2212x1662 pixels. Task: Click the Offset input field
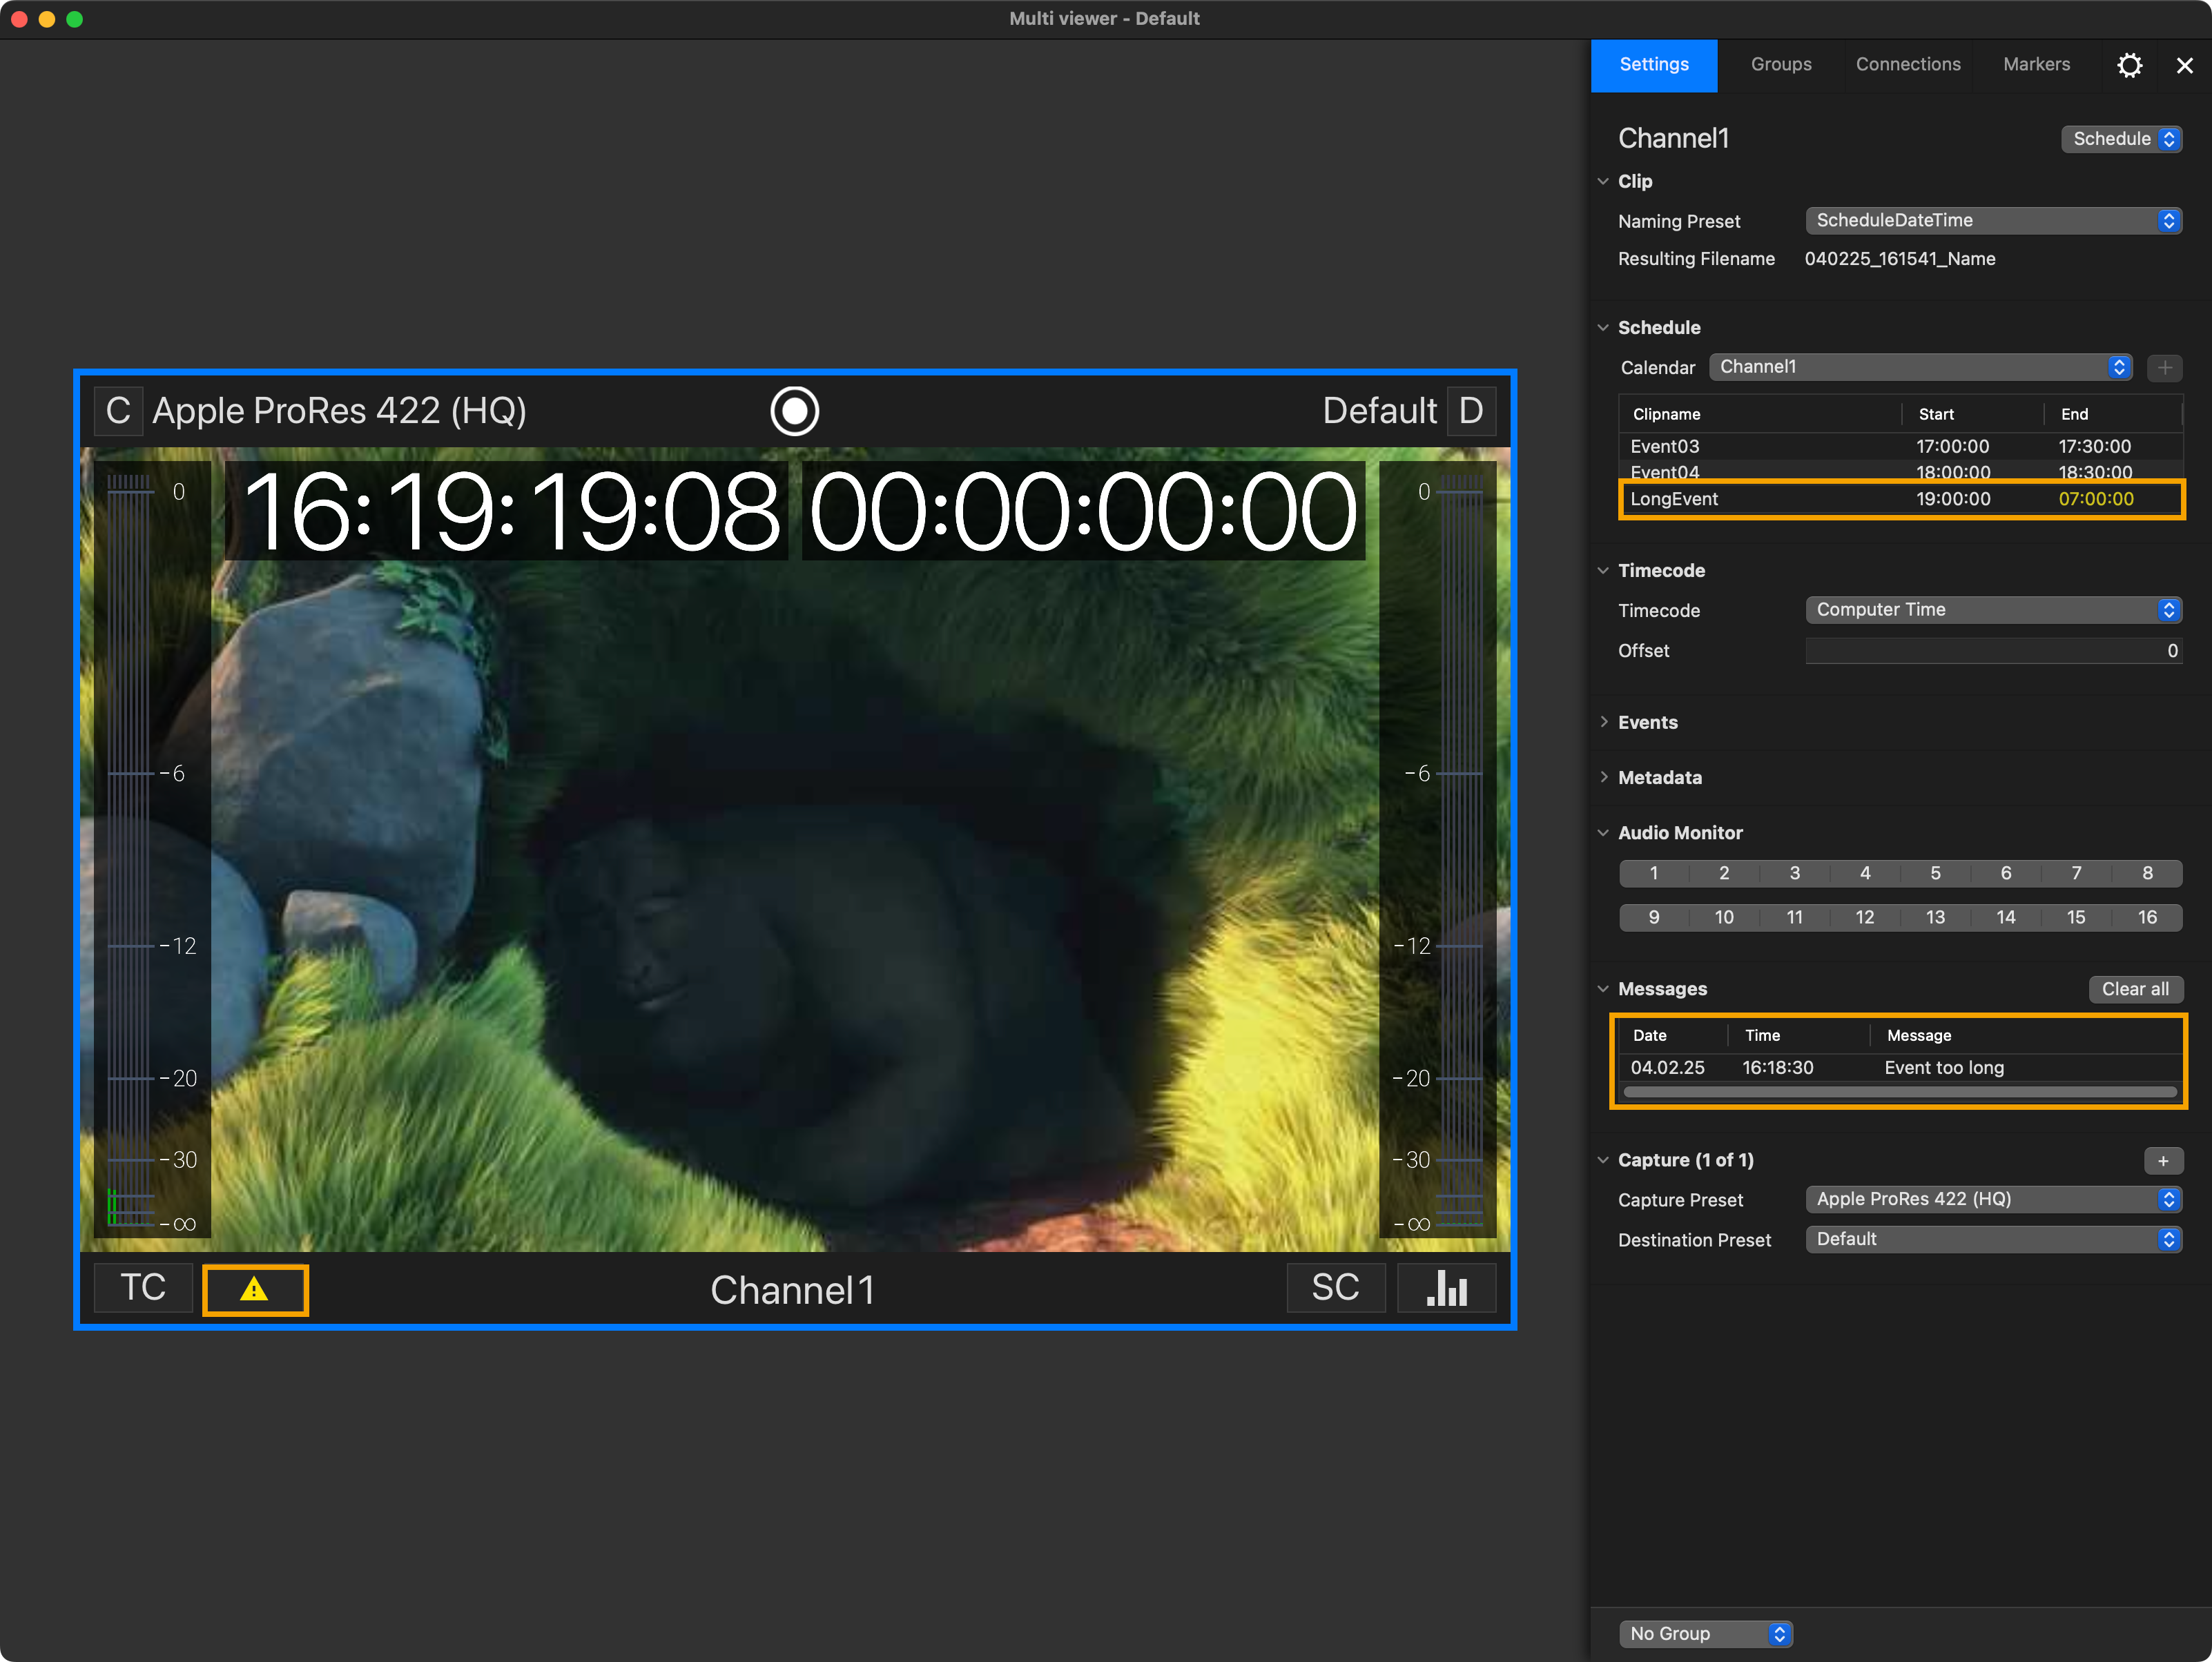1993,651
